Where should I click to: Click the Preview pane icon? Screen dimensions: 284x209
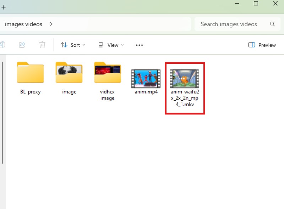(251, 45)
